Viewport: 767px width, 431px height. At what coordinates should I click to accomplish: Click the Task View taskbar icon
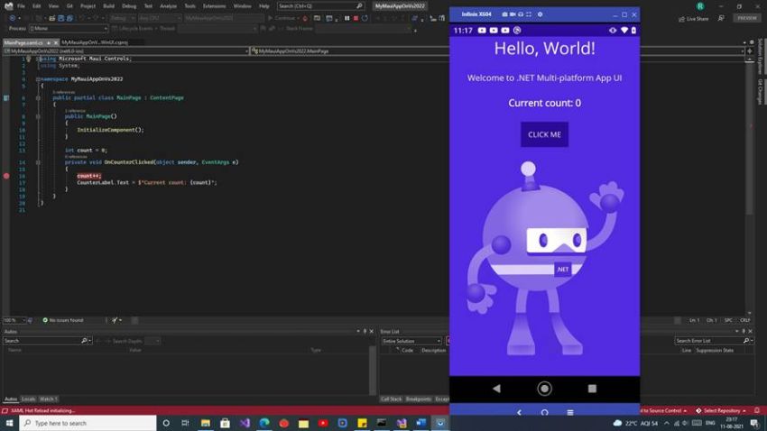[185, 423]
